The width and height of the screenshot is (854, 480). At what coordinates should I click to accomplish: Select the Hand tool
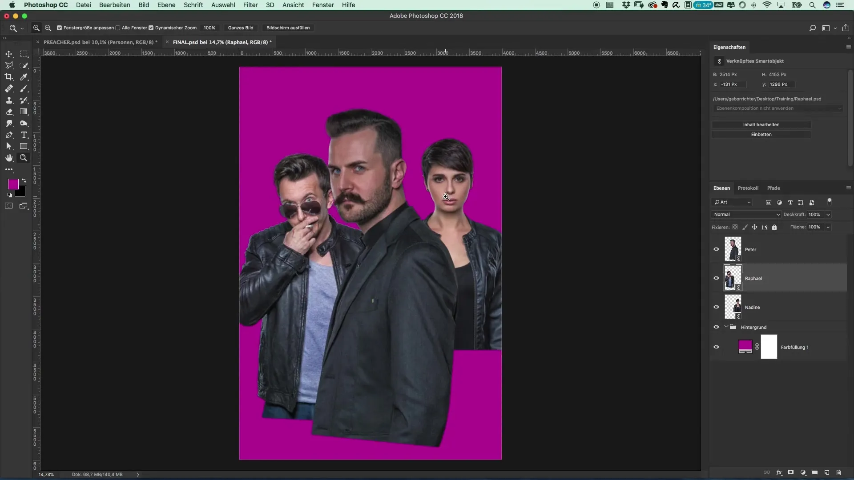click(x=9, y=158)
